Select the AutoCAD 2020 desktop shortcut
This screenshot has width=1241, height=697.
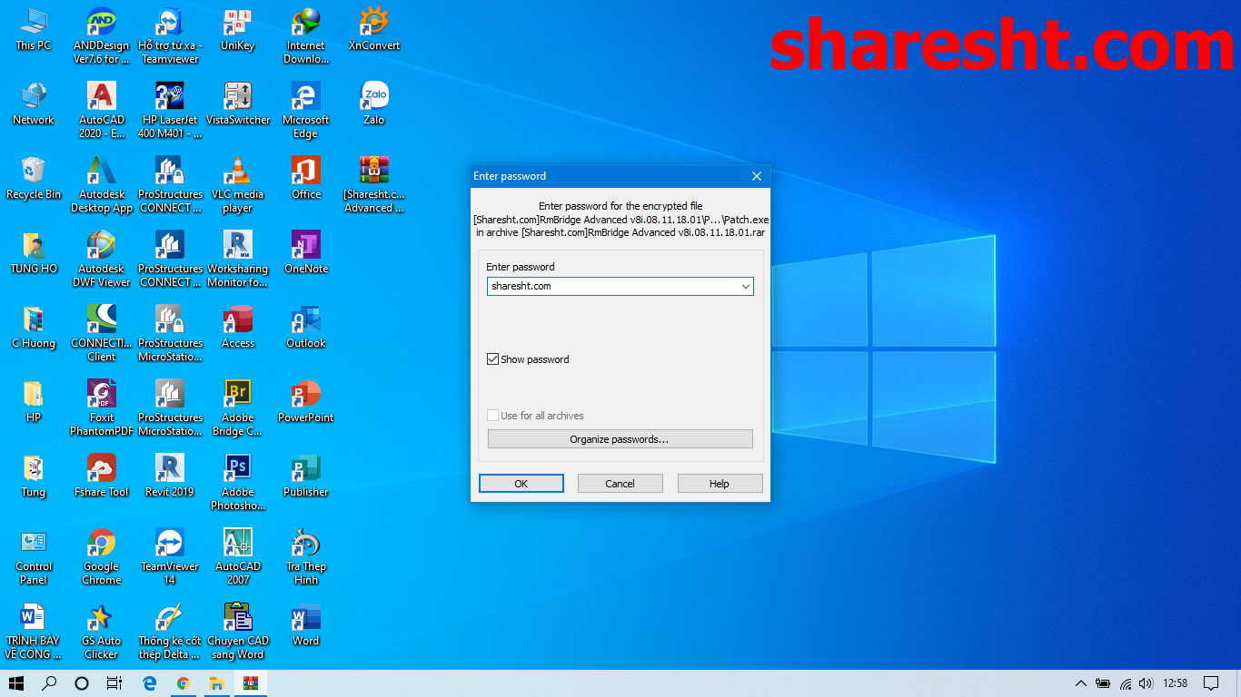tap(102, 110)
